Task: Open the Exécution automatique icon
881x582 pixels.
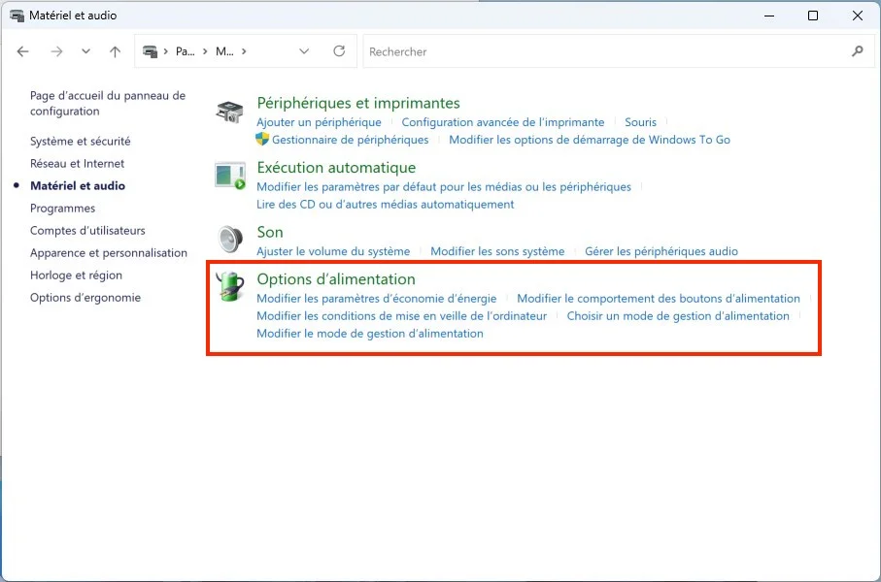Action: pos(230,176)
